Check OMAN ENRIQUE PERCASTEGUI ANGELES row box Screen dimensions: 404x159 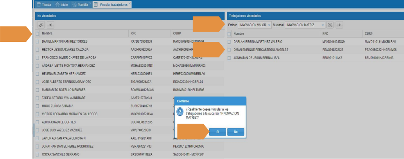pyautogui.click(x=229, y=50)
